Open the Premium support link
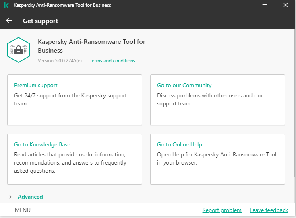This screenshot has width=296, height=218. tap(35, 85)
